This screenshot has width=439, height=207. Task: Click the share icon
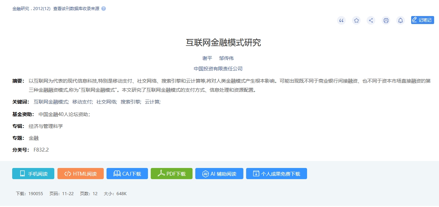tap(371, 21)
